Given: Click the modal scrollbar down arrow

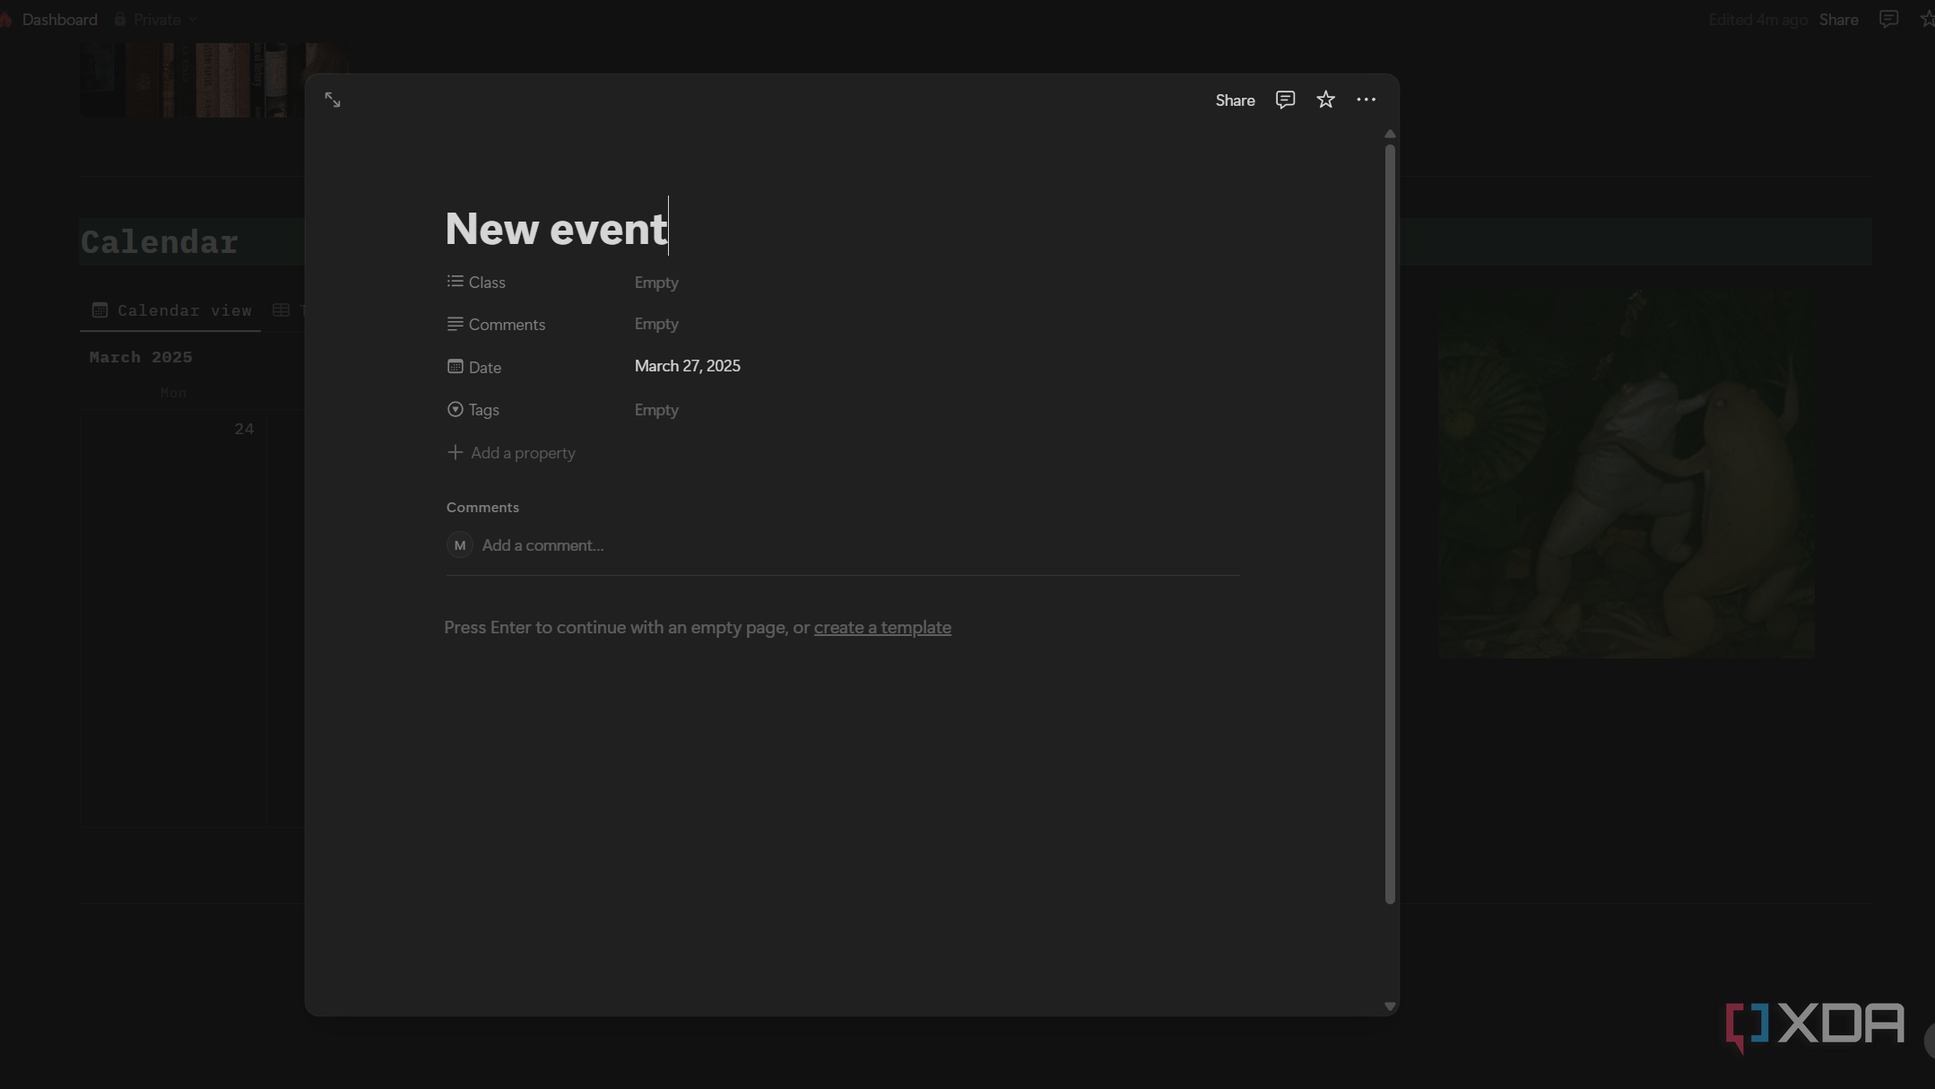Looking at the screenshot, I should (1390, 1006).
